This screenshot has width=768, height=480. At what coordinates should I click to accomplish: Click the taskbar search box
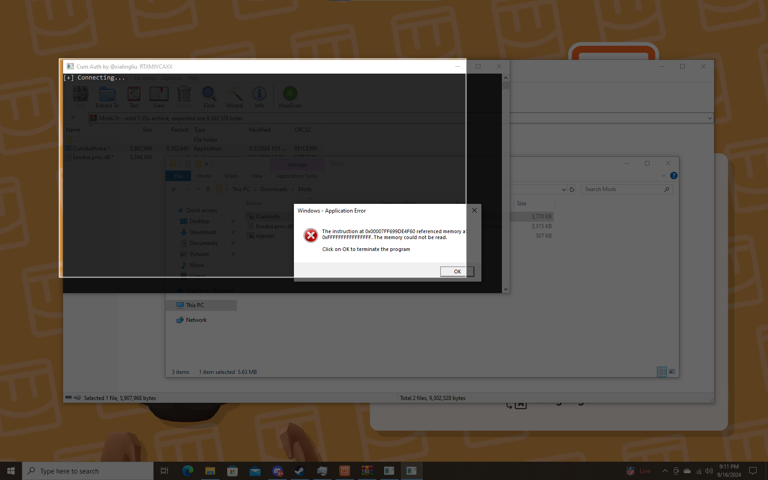click(x=88, y=471)
